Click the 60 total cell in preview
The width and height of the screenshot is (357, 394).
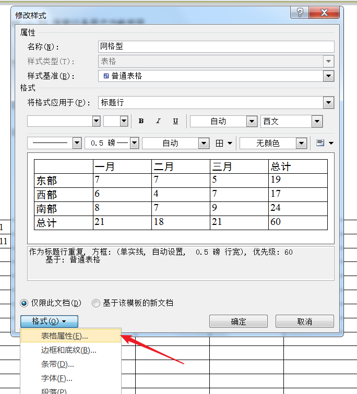298,223
